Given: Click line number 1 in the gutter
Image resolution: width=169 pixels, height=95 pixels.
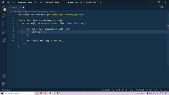Looking at the screenshot, I should (13, 15).
